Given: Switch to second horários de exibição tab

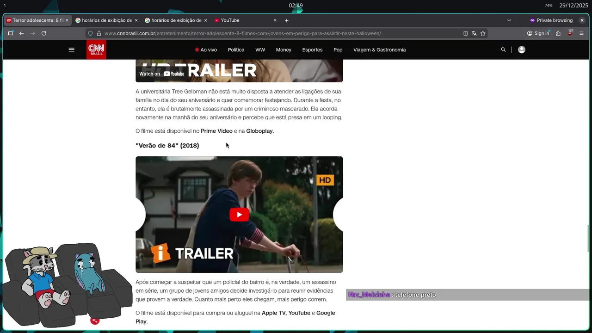Looking at the screenshot, I should point(176,20).
